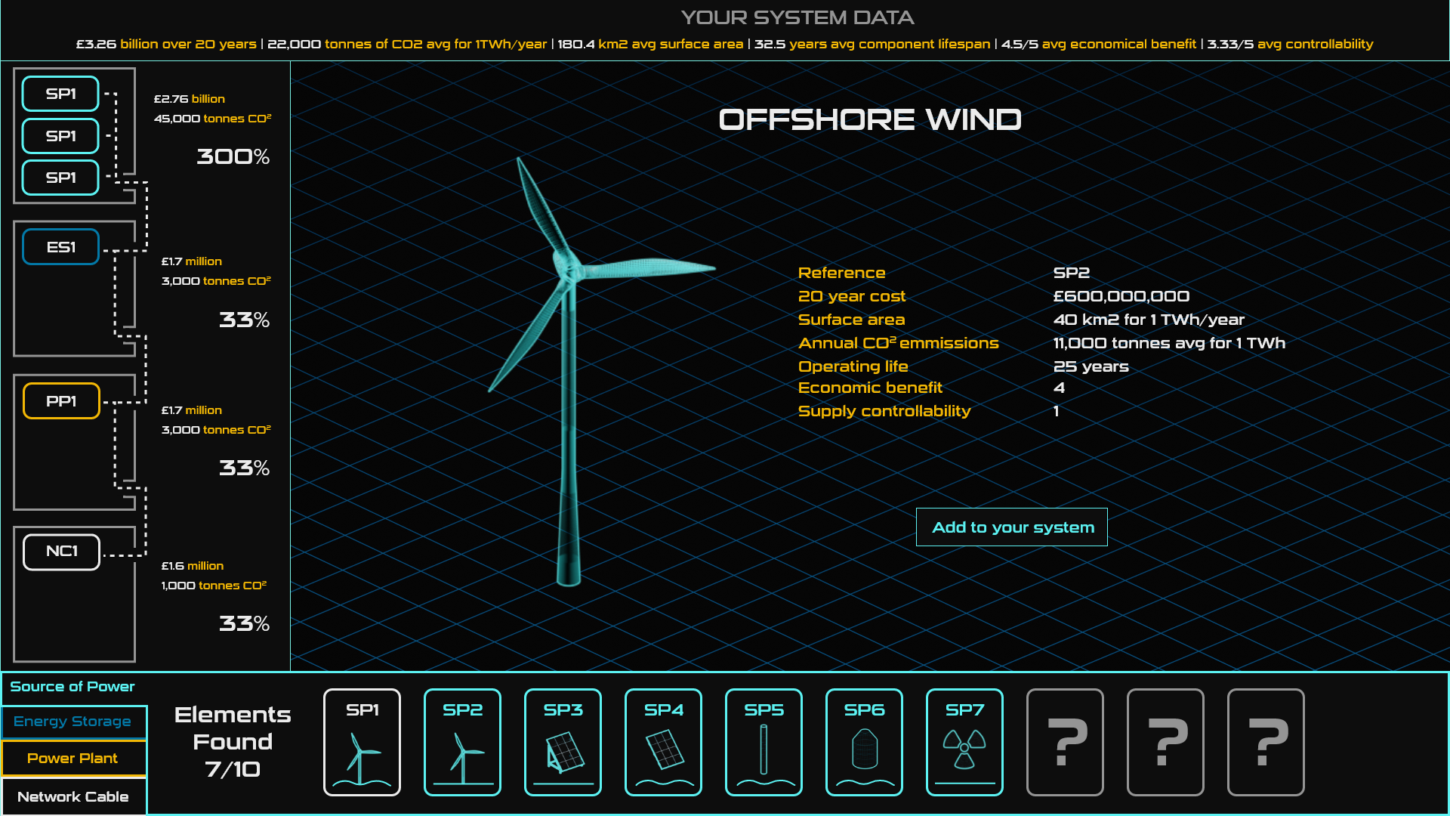Screen dimensions: 1450x816
Task: Click the first undiscovered question mark card
Action: tap(1065, 742)
